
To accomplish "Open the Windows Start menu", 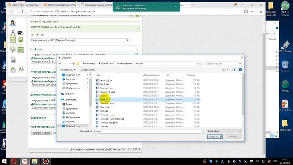I will click(4, 161).
